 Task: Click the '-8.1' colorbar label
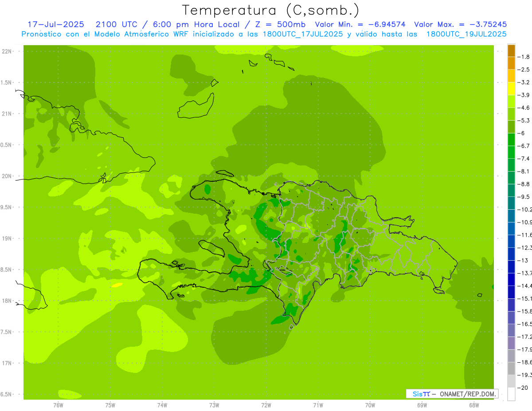[x=524, y=171]
